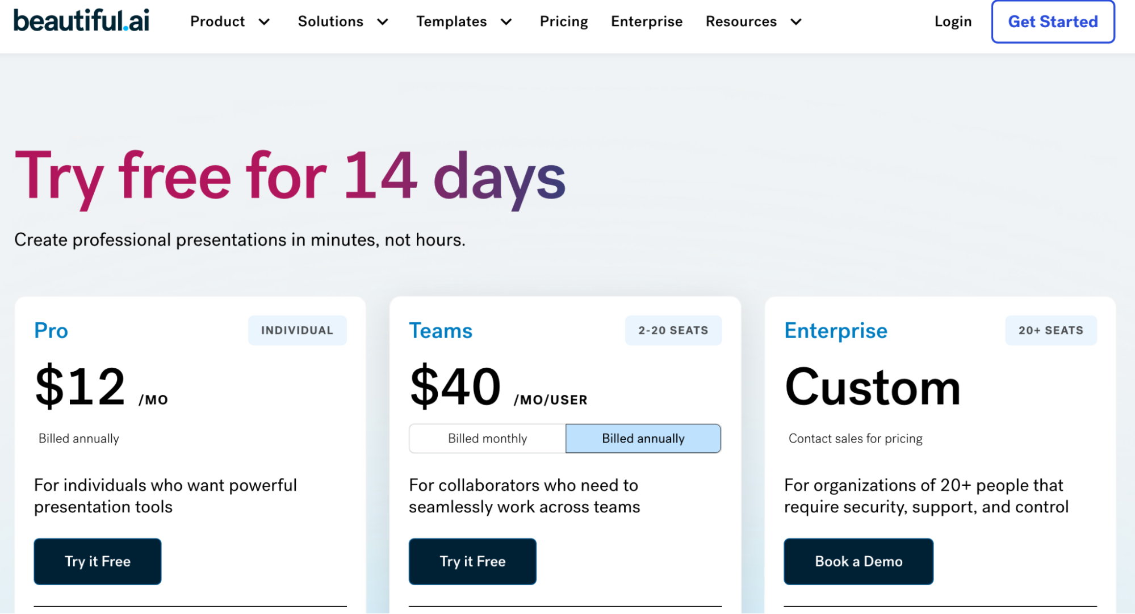This screenshot has width=1135, height=614.
Task: Click the 20+ SEATS badge
Action: pyautogui.click(x=1050, y=330)
